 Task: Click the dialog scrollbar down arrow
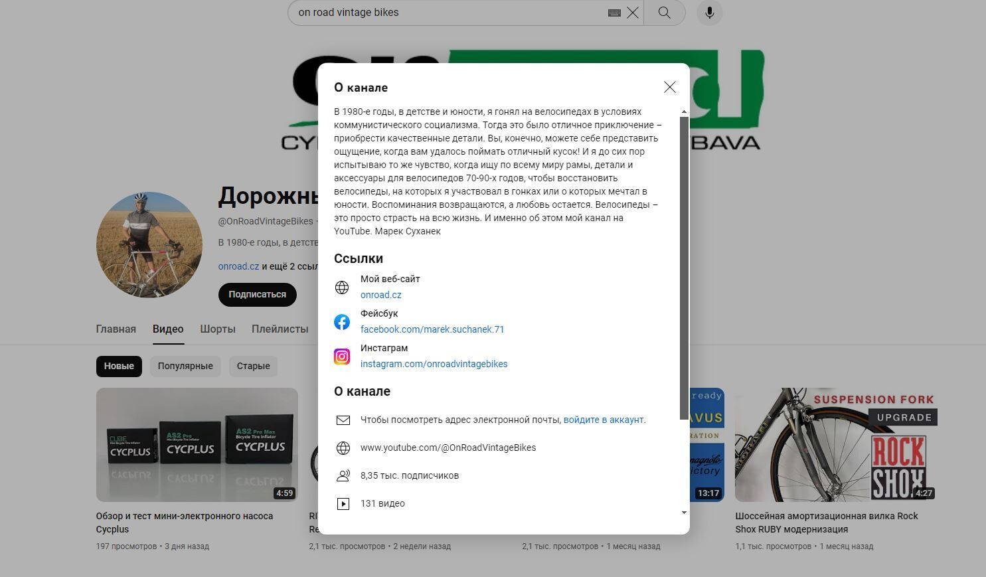click(x=685, y=513)
